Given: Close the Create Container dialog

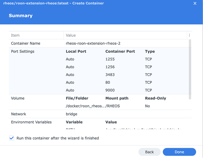Looking at the screenshot, I should point(195,3).
